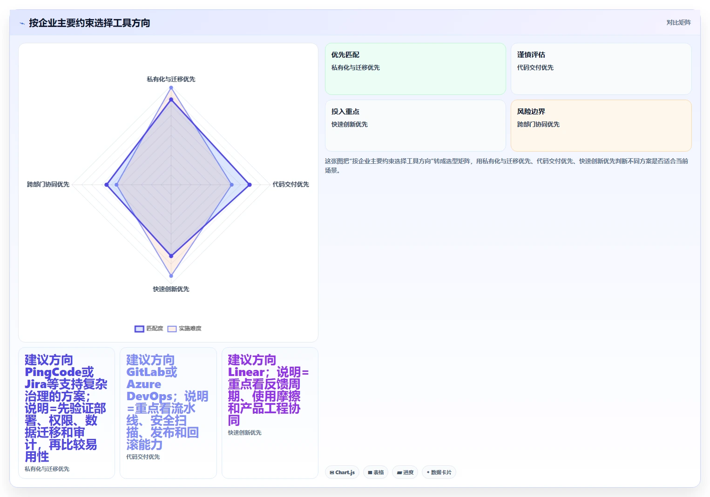Open the 谨慎评估 card
Viewport: 710px width, 497px height.
tap(601, 69)
